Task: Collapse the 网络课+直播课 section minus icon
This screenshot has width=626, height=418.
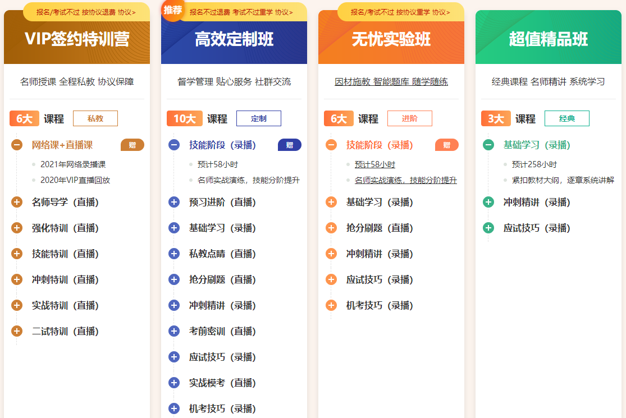Action: tap(17, 145)
